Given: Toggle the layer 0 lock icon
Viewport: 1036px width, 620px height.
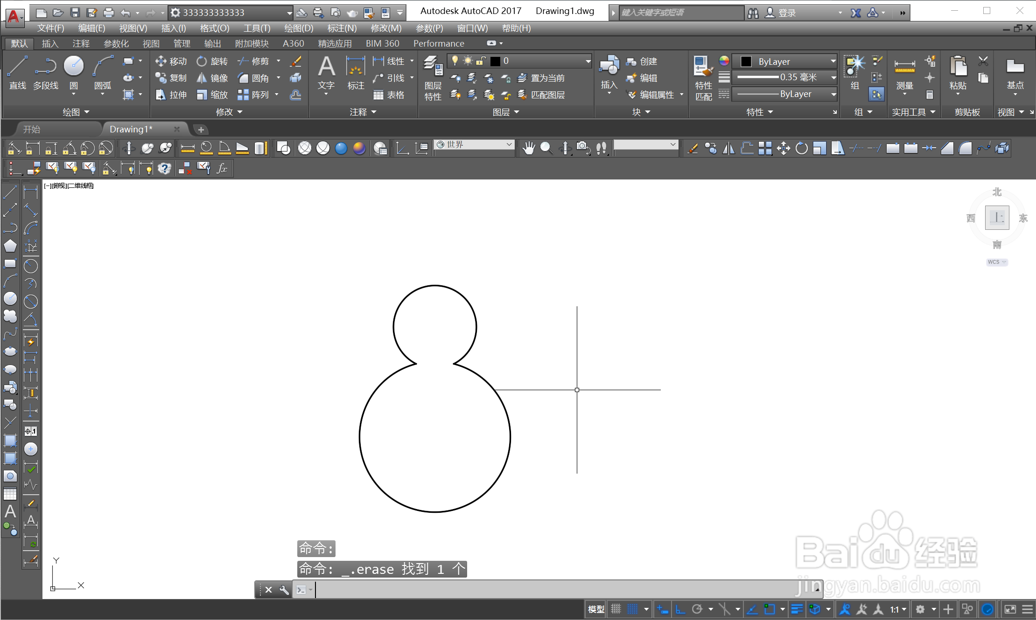Looking at the screenshot, I should tap(481, 61).
